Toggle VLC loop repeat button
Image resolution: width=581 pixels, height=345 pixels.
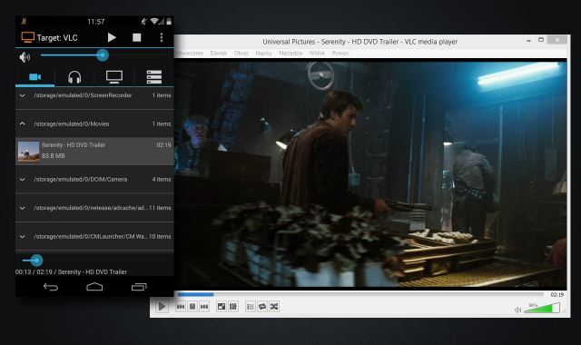pos(262,307)
